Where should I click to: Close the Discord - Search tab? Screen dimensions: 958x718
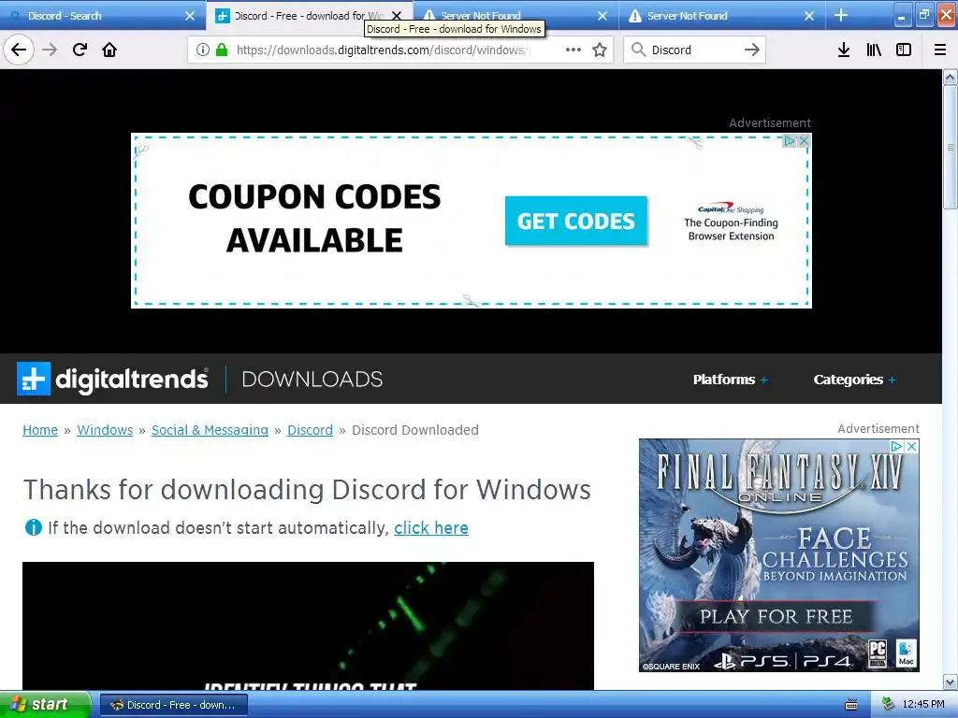[190, 16]
